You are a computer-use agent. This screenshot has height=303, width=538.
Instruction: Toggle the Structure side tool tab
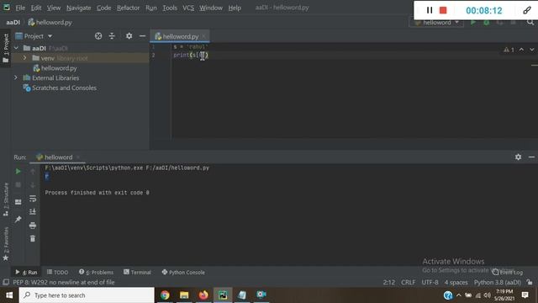click(x=6, y=199)
